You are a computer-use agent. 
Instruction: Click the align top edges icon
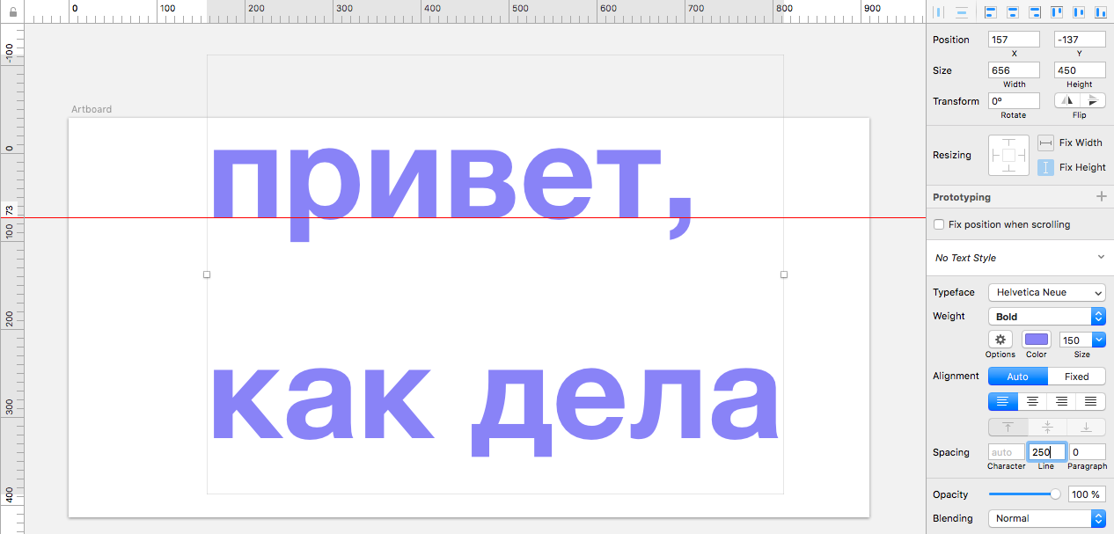1057,12
